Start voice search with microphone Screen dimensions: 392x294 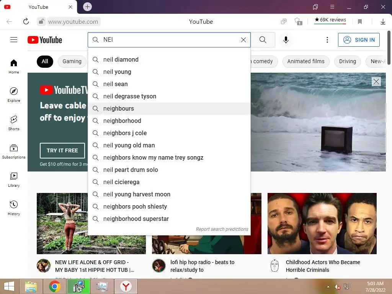pos(286,40)
